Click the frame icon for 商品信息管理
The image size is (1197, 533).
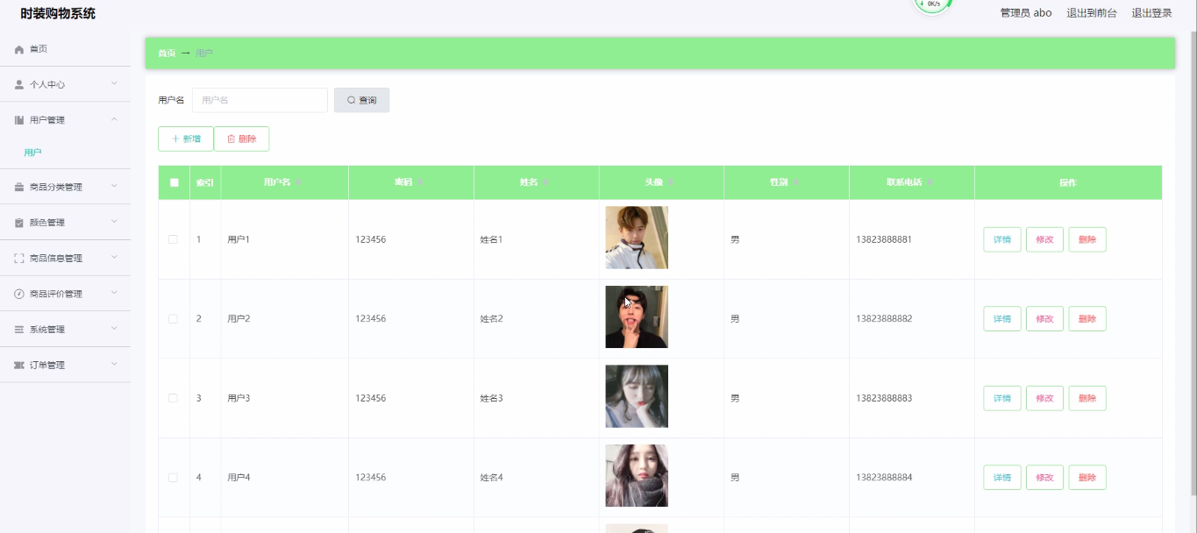(19, 259)
